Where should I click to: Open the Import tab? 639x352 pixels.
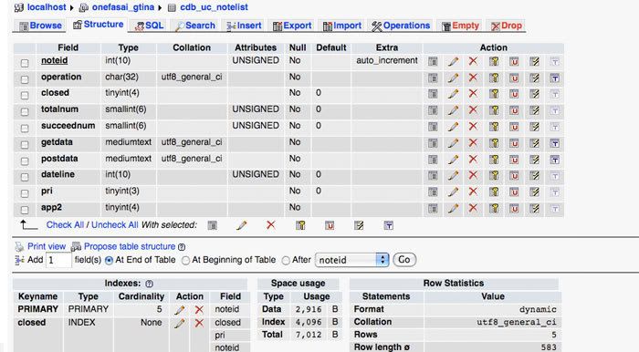point(342,26)
